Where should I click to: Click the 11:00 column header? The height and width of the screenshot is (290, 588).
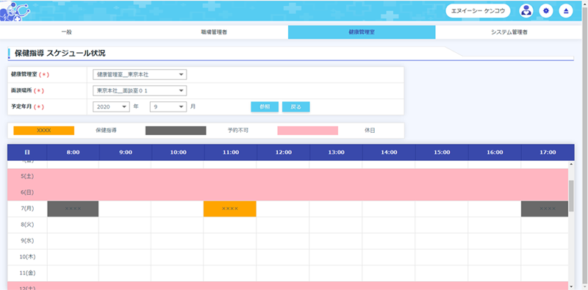[231, 153]
